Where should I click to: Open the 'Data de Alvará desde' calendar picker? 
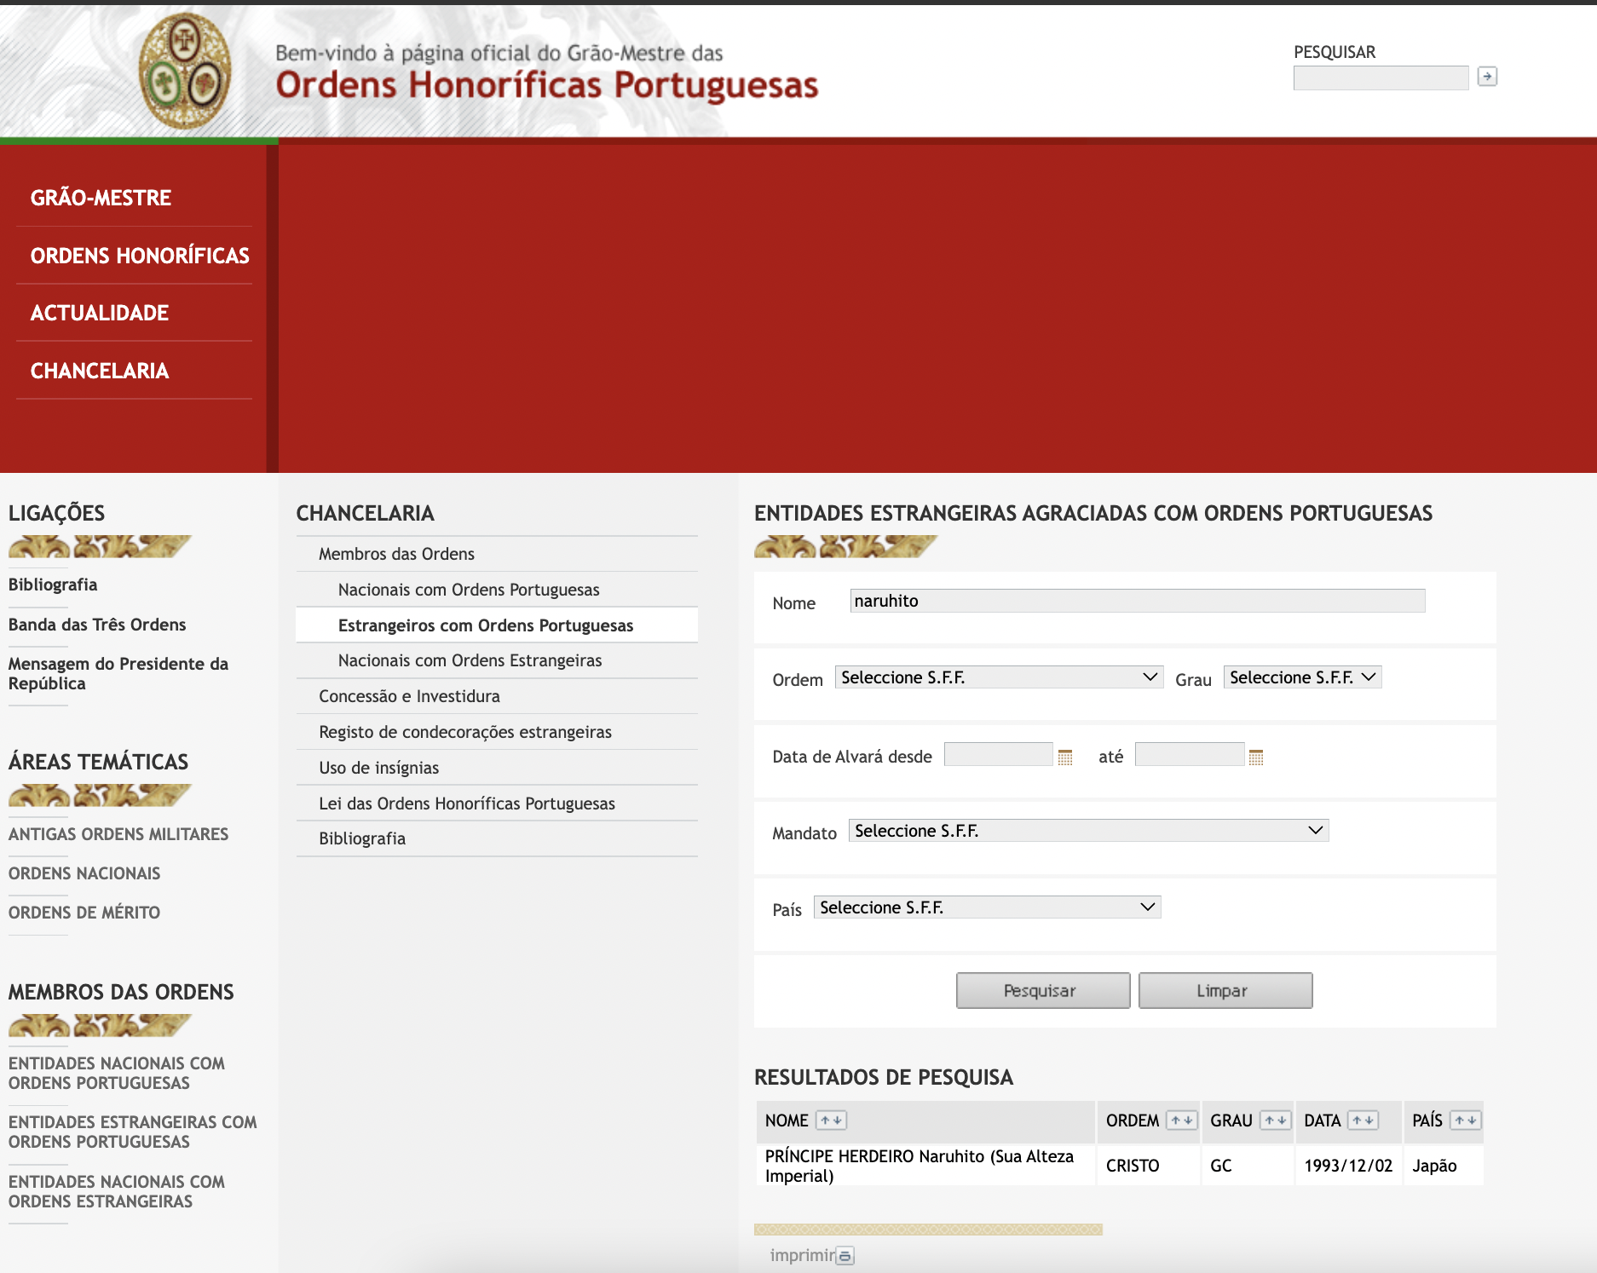coord(1064,757)
